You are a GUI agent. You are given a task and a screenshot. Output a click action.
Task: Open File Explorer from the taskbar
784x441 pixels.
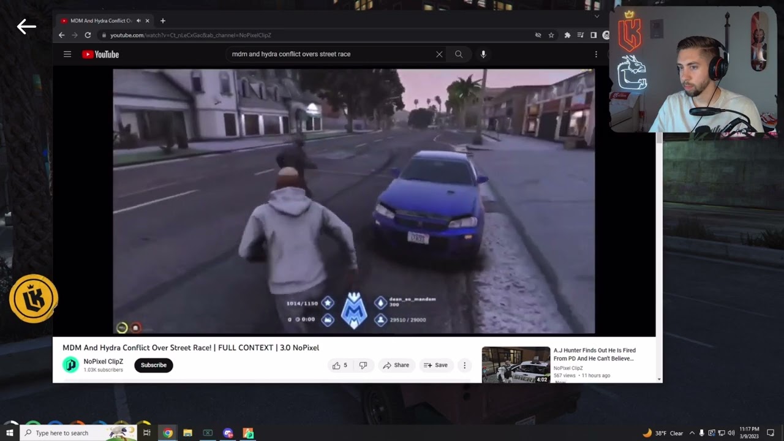point(188,433)
